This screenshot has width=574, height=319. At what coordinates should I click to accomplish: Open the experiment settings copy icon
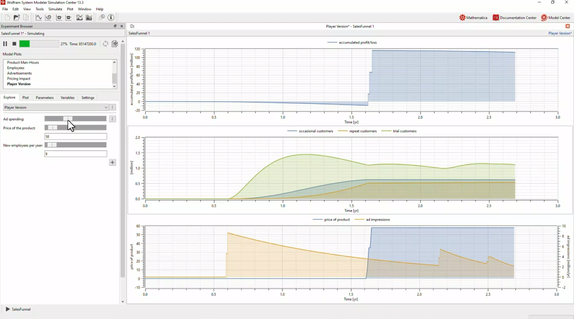tap(115, 44)
